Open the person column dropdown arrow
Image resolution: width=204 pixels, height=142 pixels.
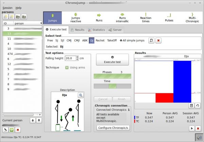click(x=41, y=23)
